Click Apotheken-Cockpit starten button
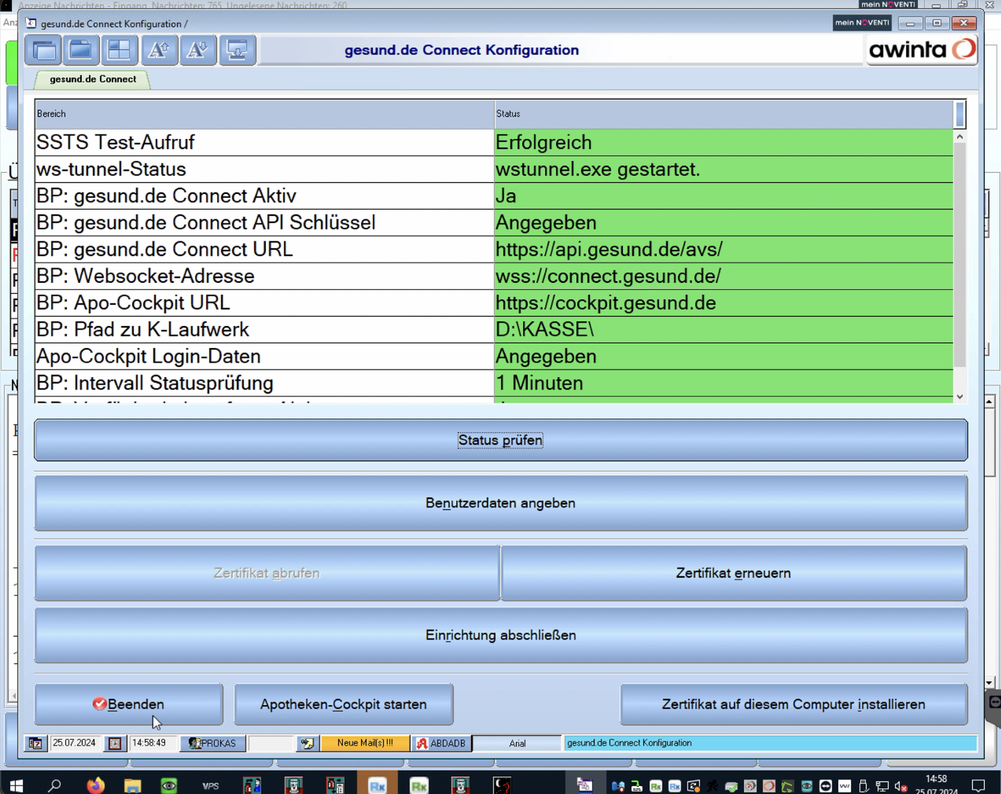This screenshot has height=794, width=1001. [x=343, y=705]
